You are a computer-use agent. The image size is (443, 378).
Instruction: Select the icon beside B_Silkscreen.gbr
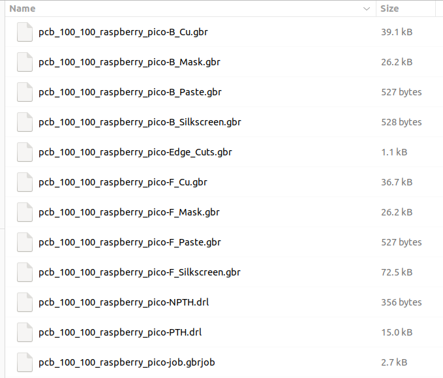click(25, 122)
